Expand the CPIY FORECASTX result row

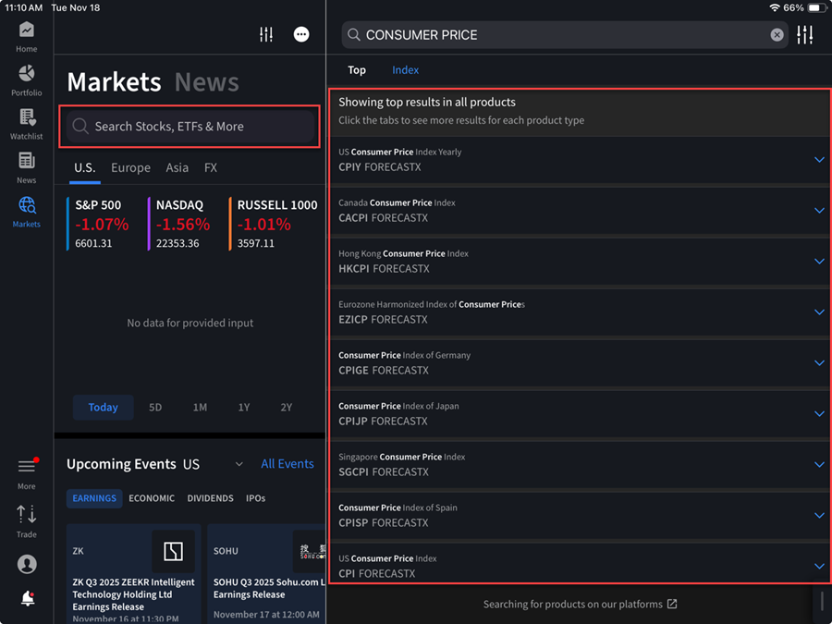(x=818, y=159)
